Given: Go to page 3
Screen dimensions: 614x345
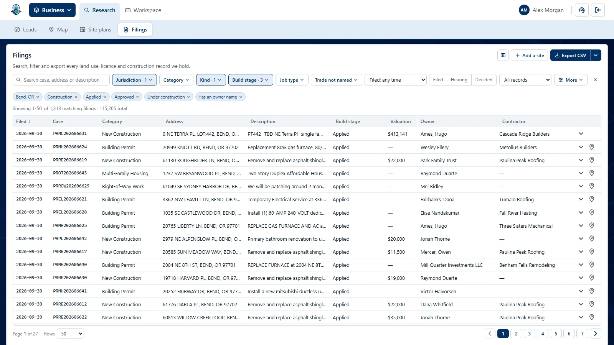Looking at the screenshot, I should click(x=530, y=333).
